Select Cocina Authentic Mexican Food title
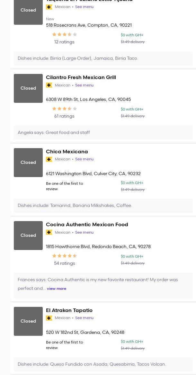This screenshot has height=375, width=196. click(87, 225)
